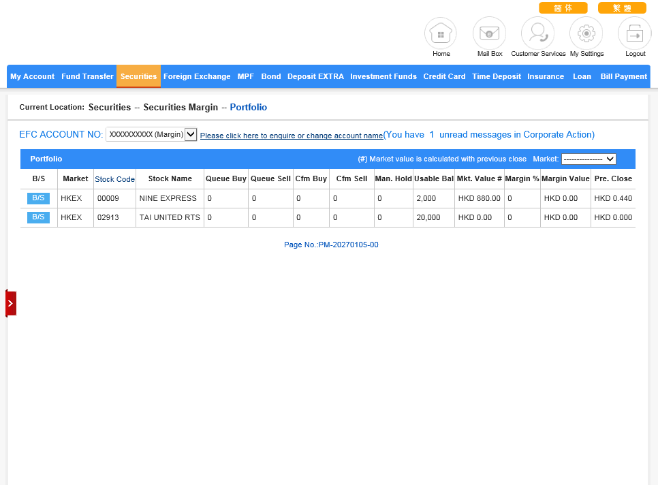The width and height of the screenshot is (658, 485).
Task: Select the Foreign Exchange tab
Action: [197, 76]
